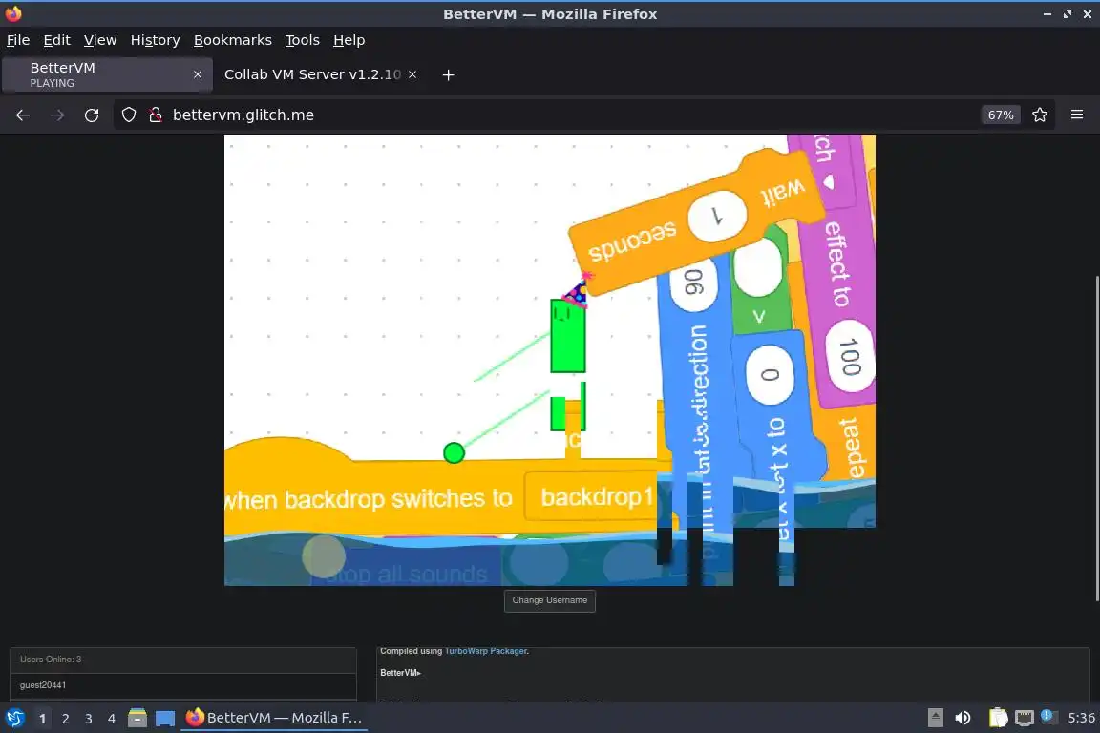The width and height of the screenshot is (1100, 733).
Task: Click the 5:36 taskbar clock
Action: click(1081, 718)
